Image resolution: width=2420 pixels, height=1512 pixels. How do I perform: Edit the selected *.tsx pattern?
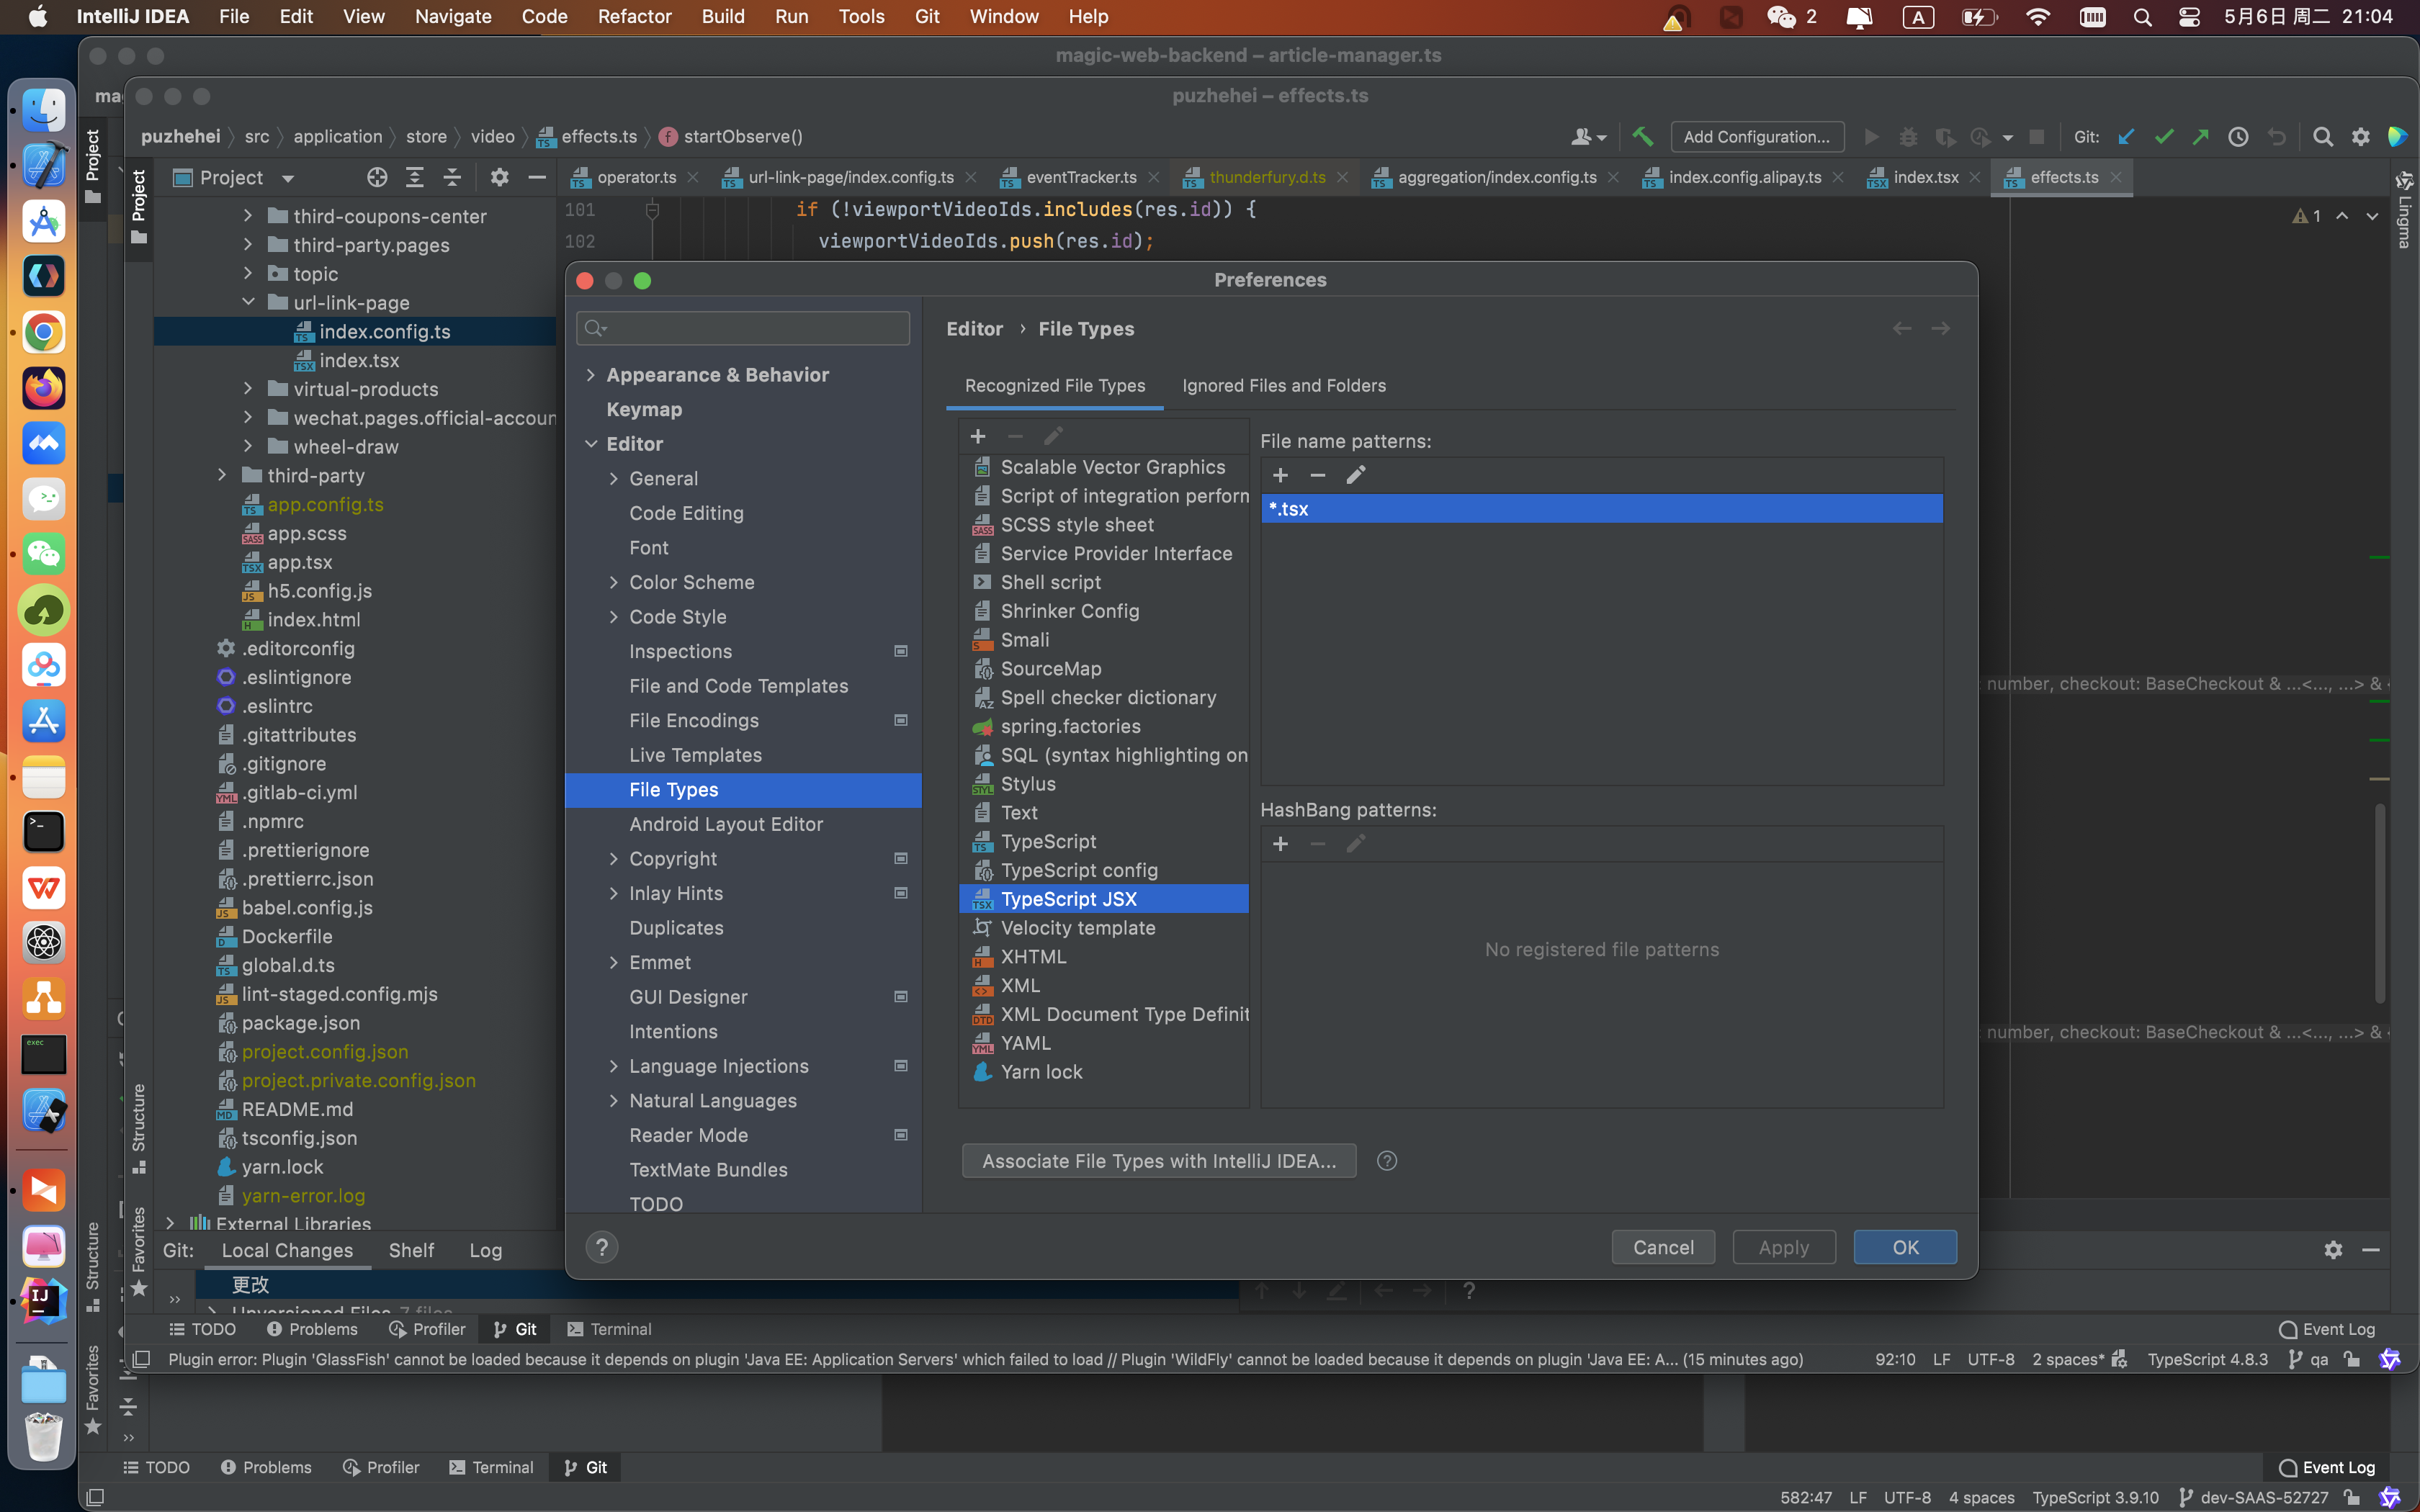pyautogui.click(x=1355, y=476)
